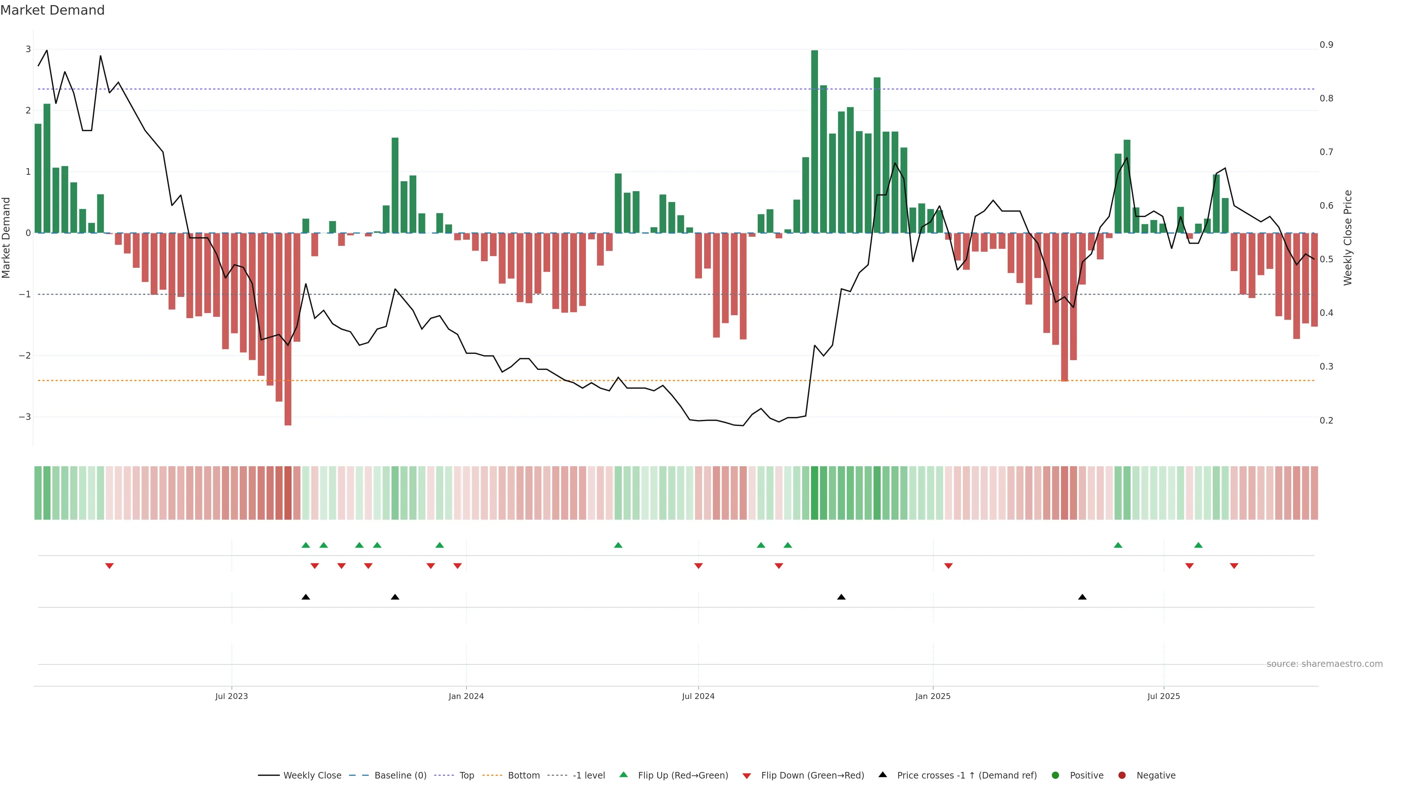Click the source sharemaestro.com text
The height and width of the screenshot is (788, 1401).
(1324, 664)
